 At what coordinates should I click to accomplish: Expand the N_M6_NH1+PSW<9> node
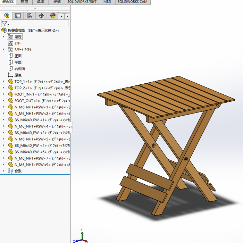3,165
